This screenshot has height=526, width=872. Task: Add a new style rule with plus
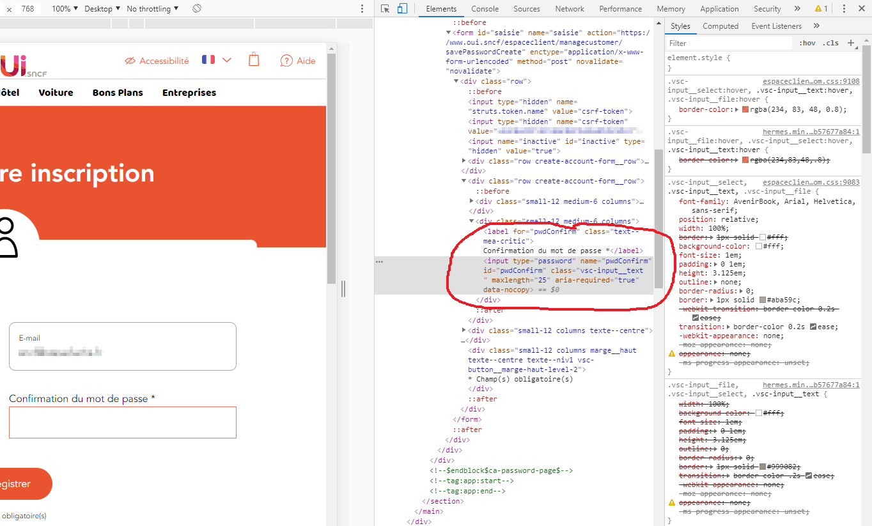(x=851, y=43)
